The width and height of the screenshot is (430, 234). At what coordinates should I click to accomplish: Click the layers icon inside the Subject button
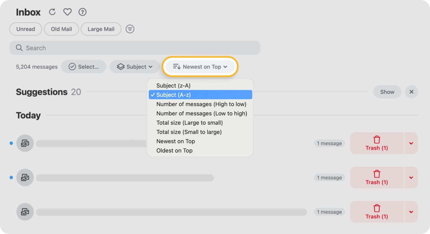[120, 67]
